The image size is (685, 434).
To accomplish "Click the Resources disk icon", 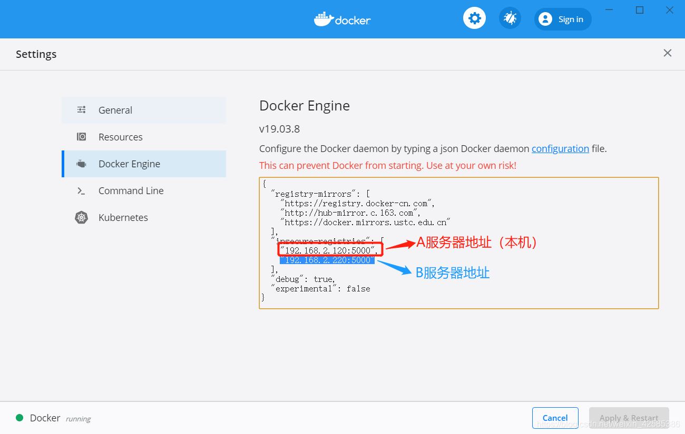I will tap(82, 137).
